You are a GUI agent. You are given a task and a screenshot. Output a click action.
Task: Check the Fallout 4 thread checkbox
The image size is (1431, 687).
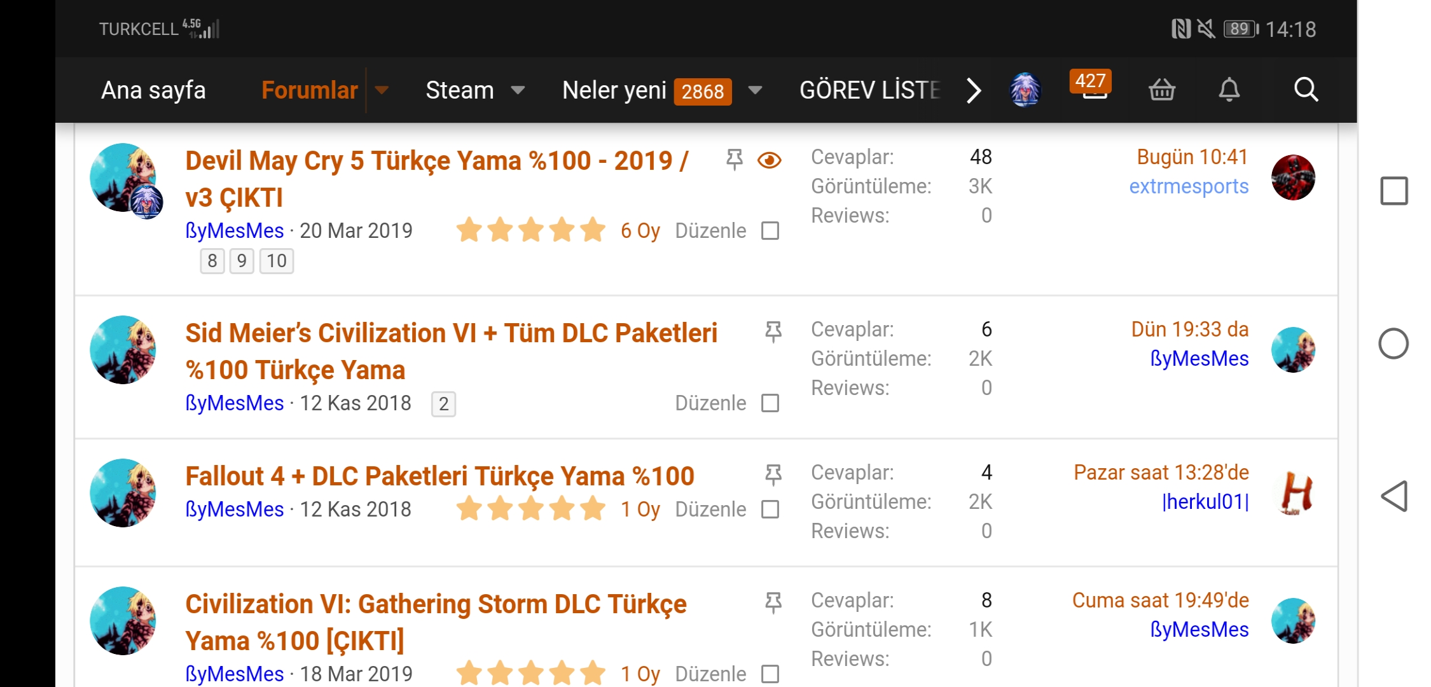point(770,510)
